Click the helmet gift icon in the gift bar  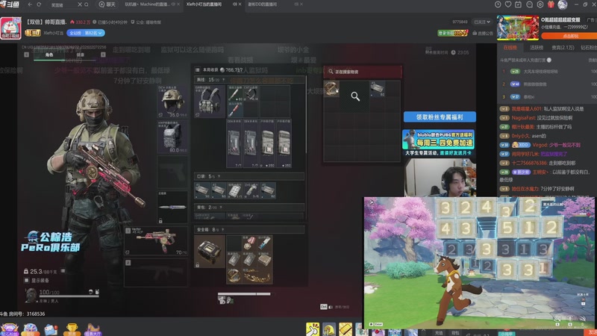point(329,329)
